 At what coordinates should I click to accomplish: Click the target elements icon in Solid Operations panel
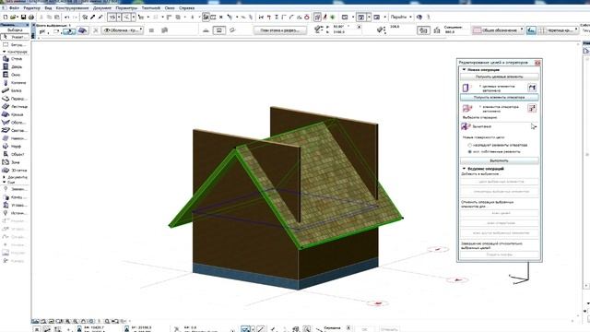click(466, 88)
